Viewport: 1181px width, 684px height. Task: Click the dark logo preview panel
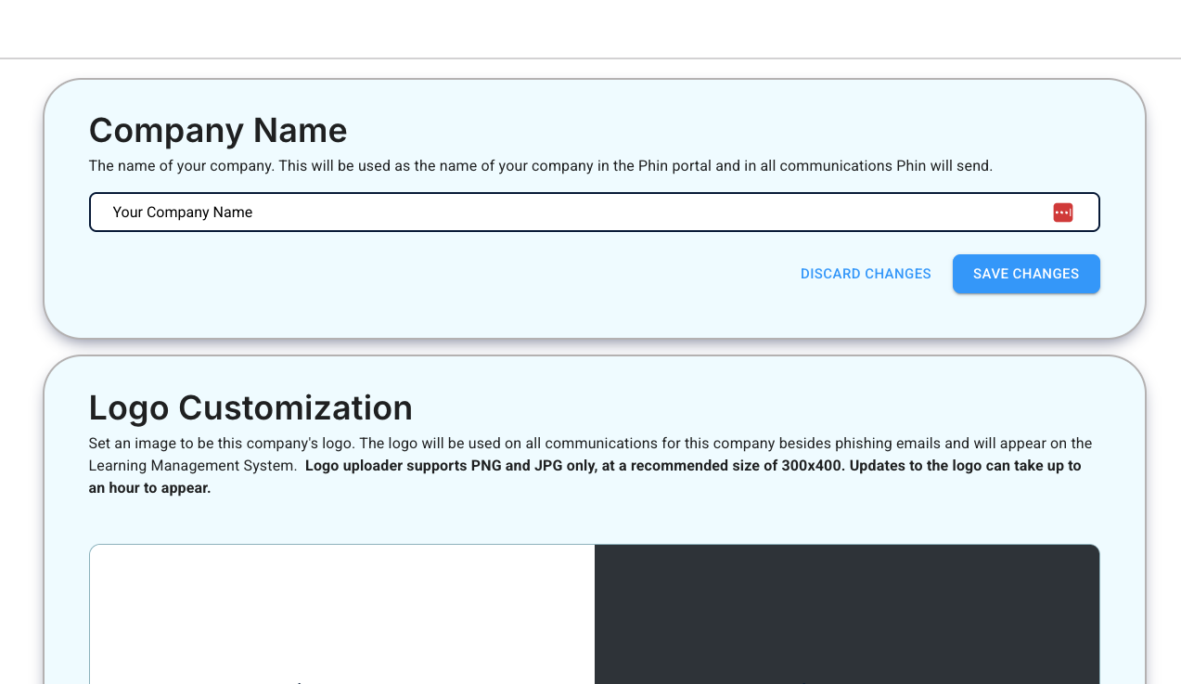coord(847,614)
